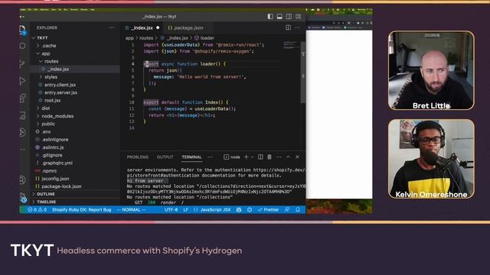Split the editor to the right

pos(288,27)
